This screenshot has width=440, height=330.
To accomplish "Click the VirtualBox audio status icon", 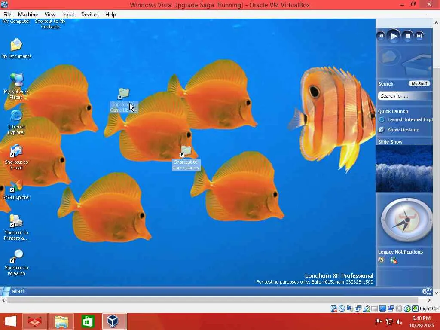I will [350, 309].
